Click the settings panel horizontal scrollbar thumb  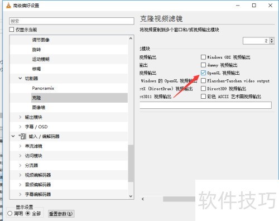point(179,199)
